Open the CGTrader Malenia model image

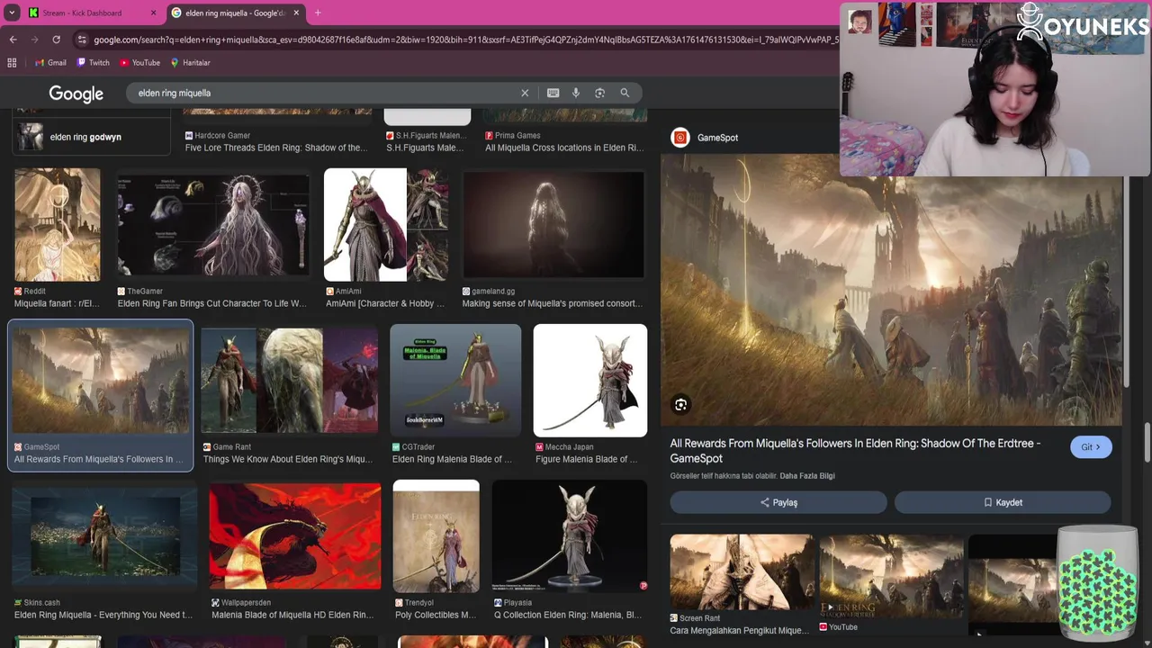[455, 380]
